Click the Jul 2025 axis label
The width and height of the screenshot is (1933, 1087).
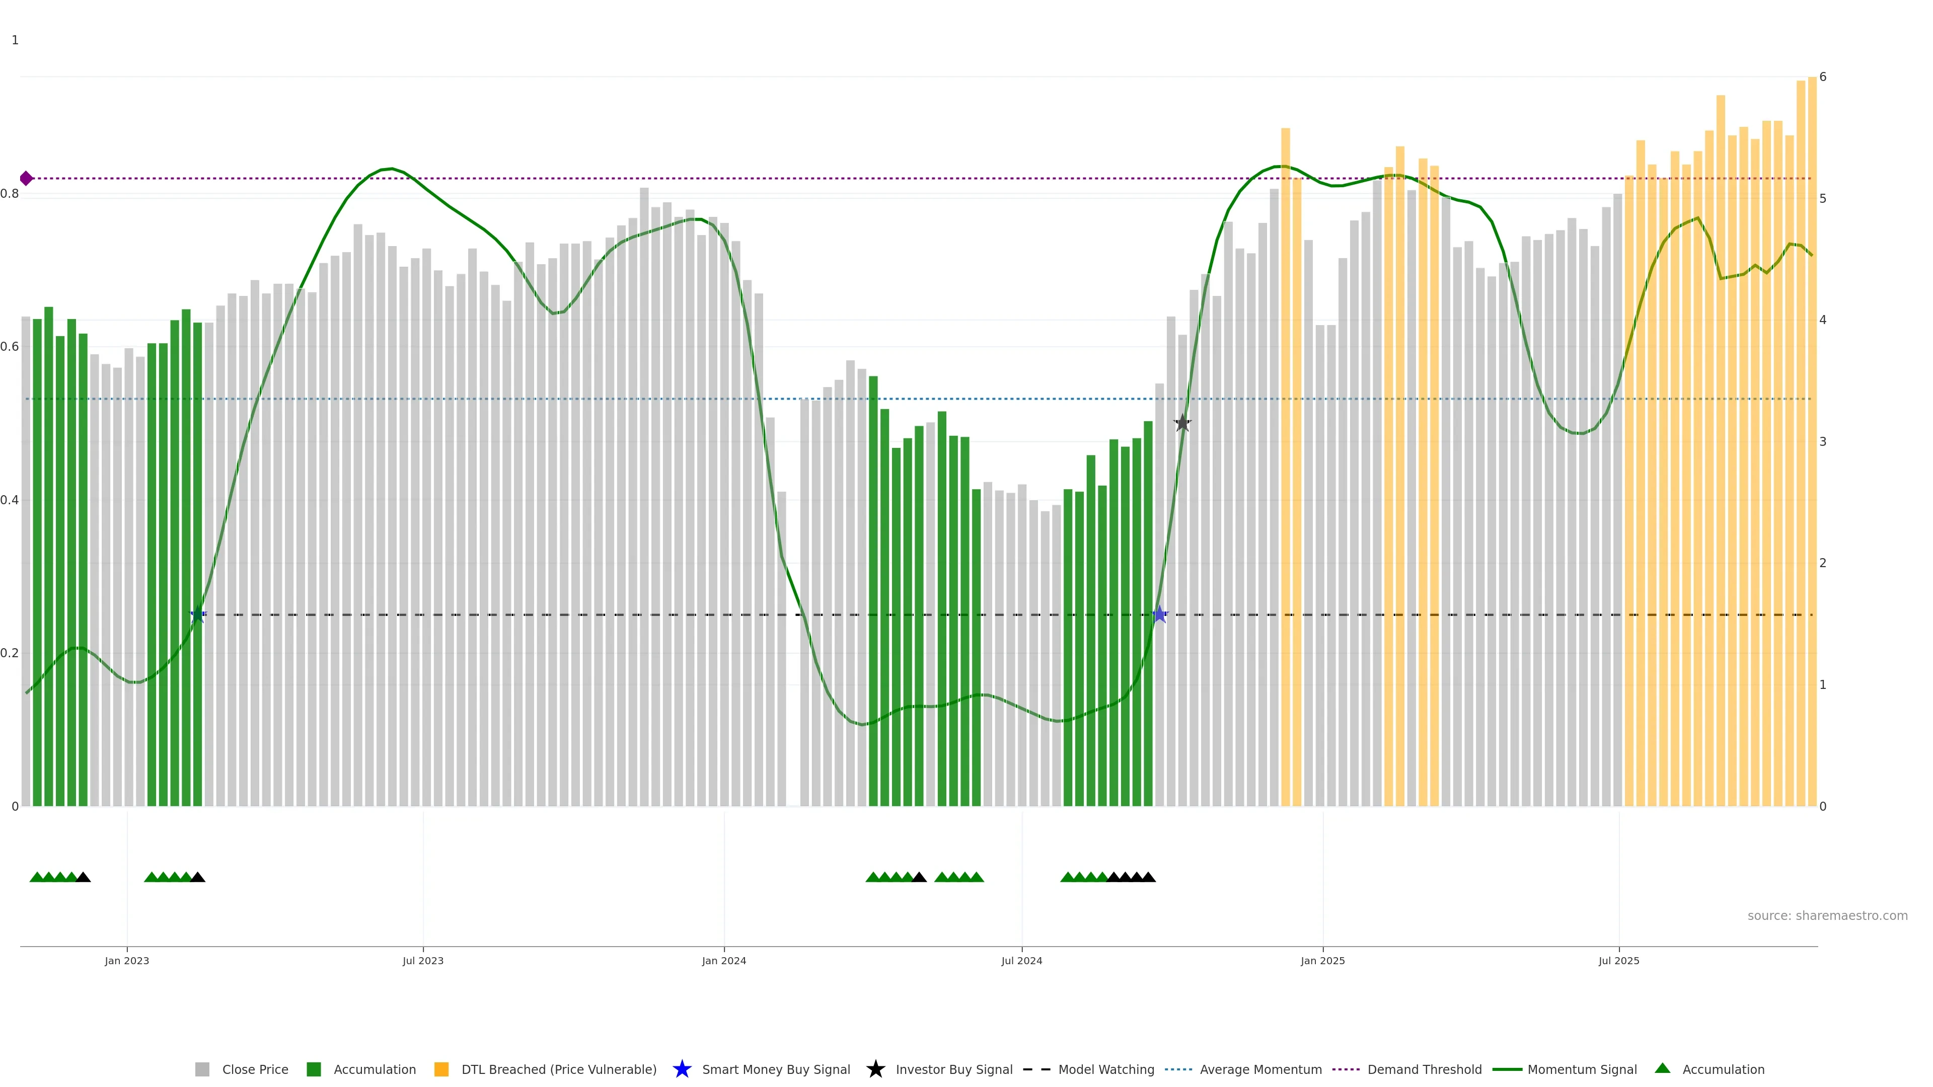point(1618,961)
